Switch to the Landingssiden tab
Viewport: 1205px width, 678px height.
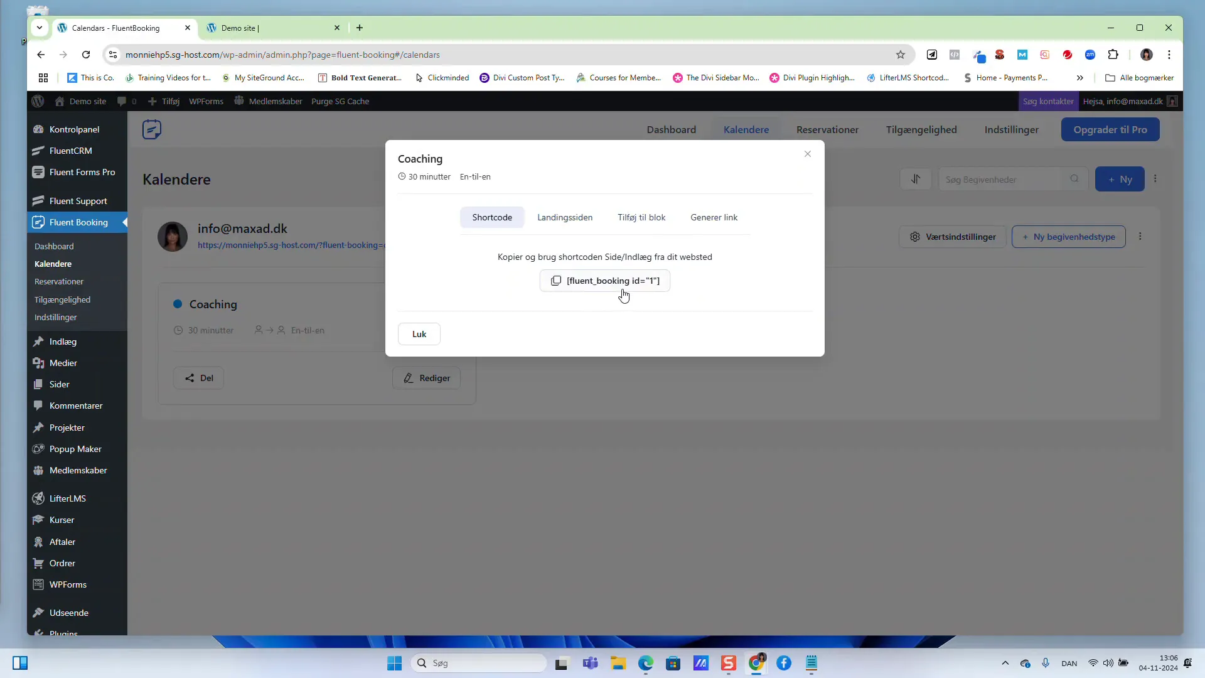564,217
